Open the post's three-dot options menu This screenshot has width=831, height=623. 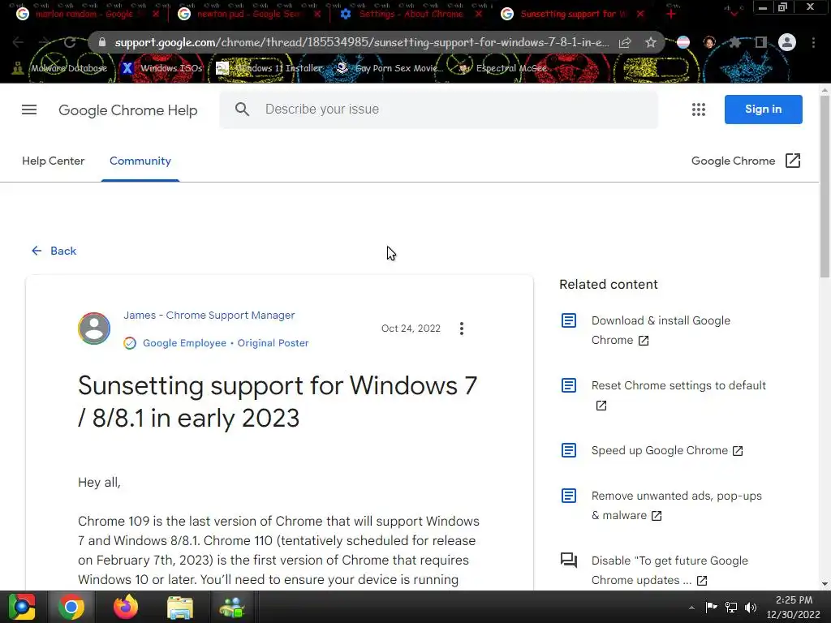click(x=462, y=329)
